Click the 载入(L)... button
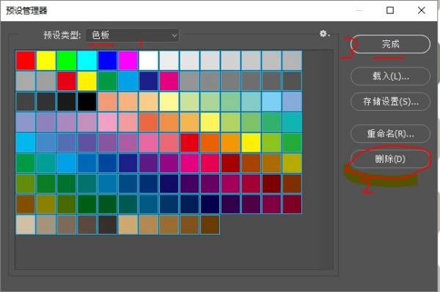Viewport: 440px width, 292px height. point(390,76)
